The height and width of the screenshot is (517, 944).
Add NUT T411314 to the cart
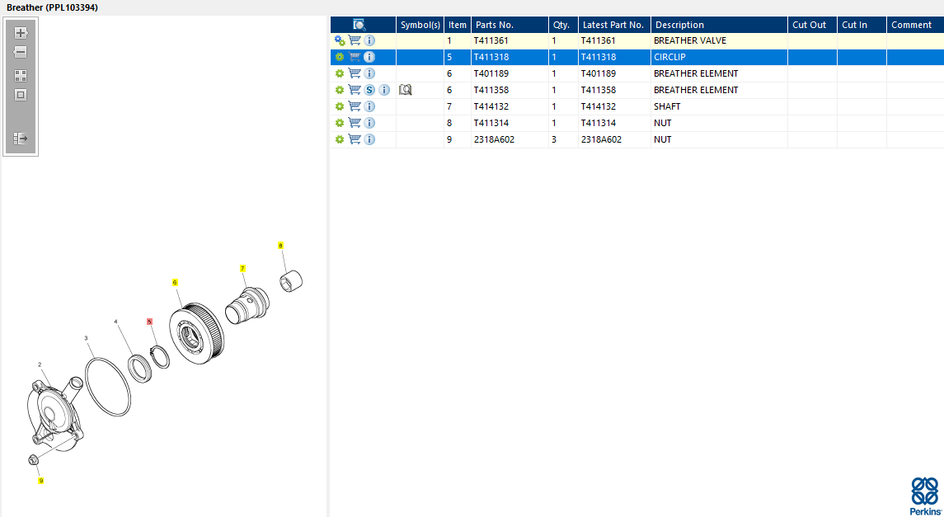[355, 123]
